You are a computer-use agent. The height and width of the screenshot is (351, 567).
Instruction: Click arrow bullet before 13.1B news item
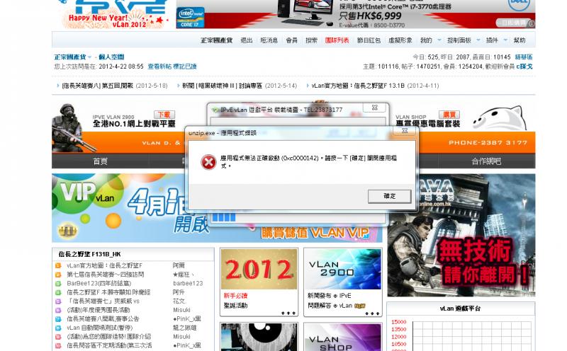[308, 86]
